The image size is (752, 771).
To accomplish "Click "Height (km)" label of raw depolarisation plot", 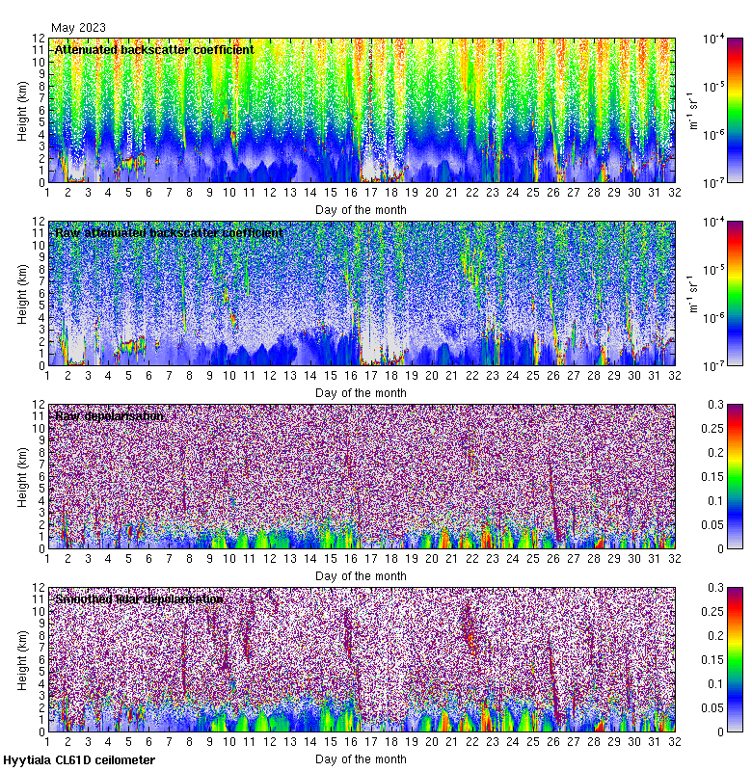I will point(24,476).
